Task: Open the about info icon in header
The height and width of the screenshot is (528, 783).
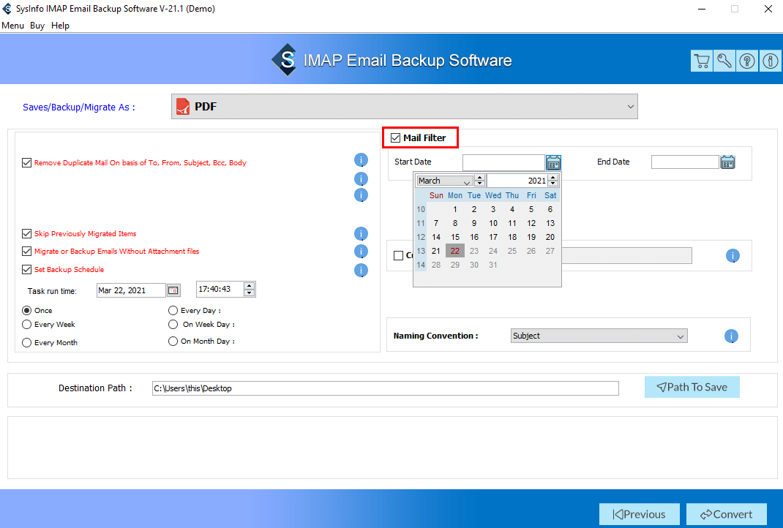Action: pyautogui.click(x=770, y=61)
